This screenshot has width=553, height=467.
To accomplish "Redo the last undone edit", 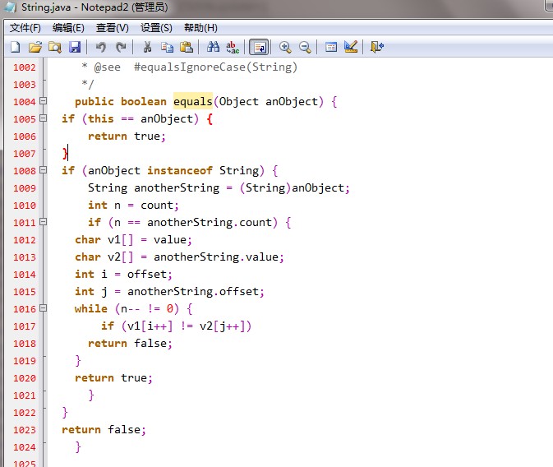I will (x=121, y=48).
